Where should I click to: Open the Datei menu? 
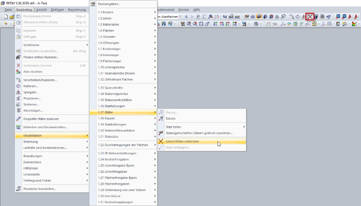pos(8,9)
